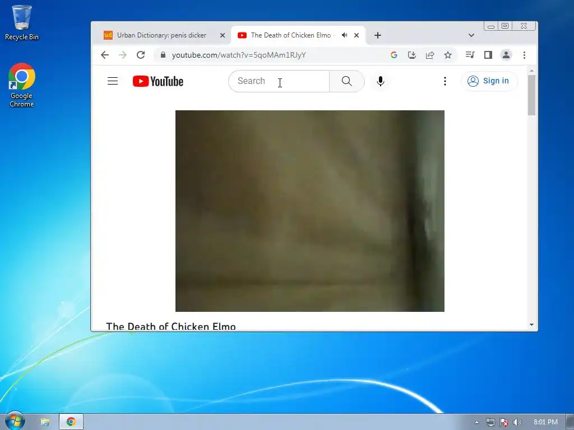This screenshot has height=430, width=574.
Task: Start voice search with microphone icon
Action: [x=381, y=81]
